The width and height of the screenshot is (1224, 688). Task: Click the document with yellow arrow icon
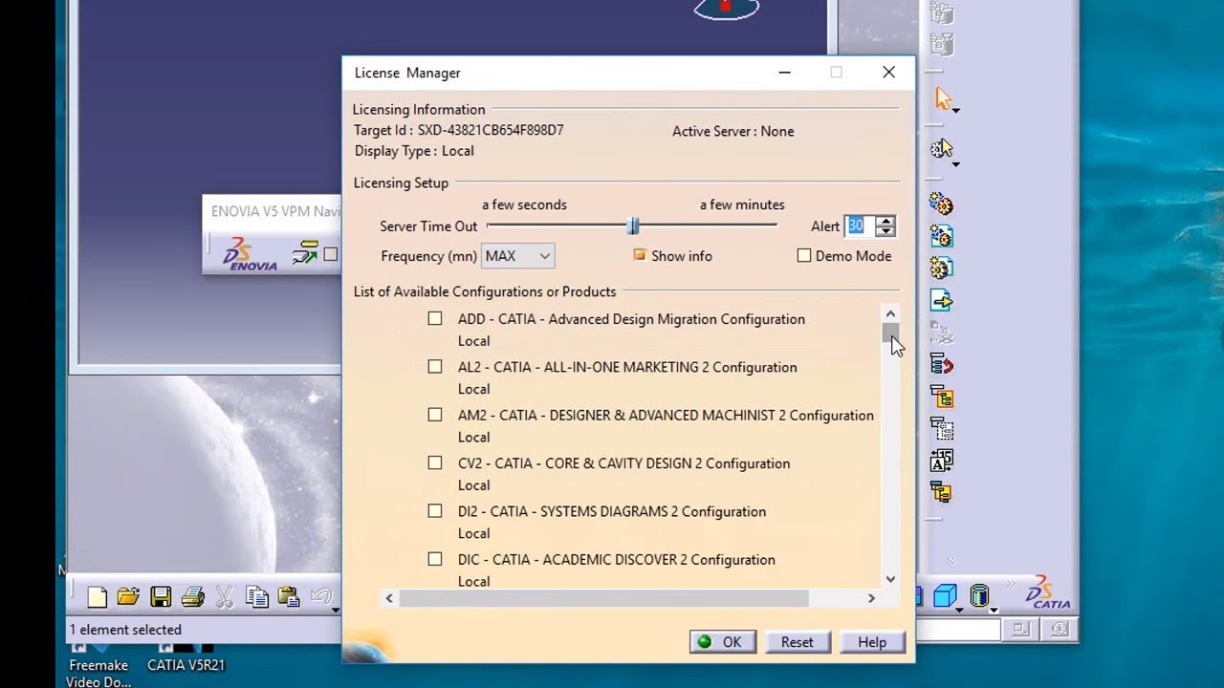click(x=941, y=301)
